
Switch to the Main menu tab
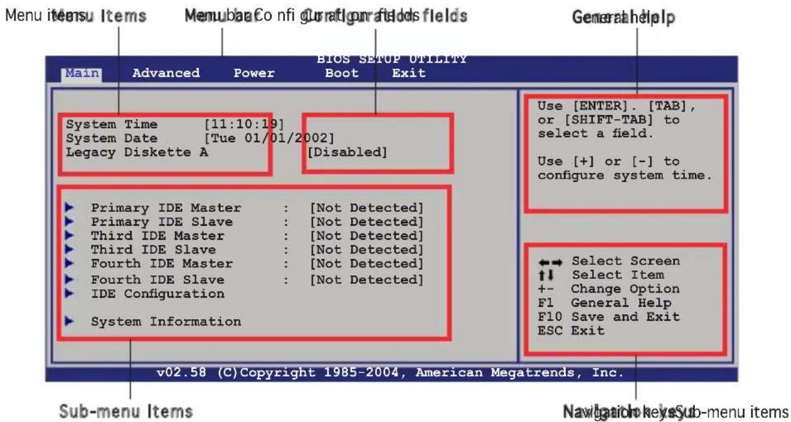point(82,73)
